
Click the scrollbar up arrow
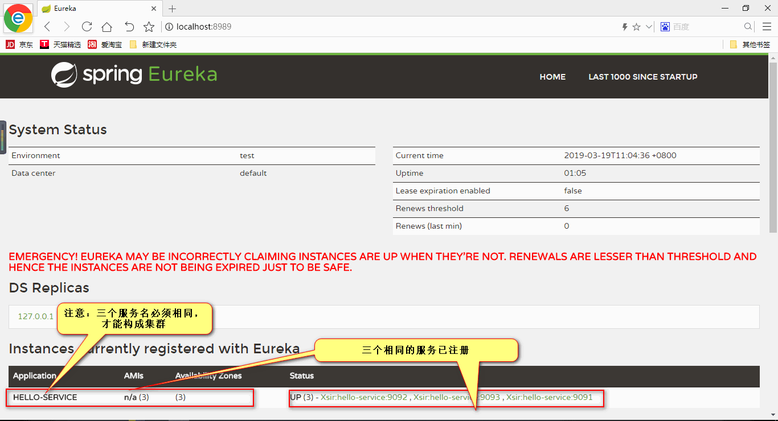(773, 57)
